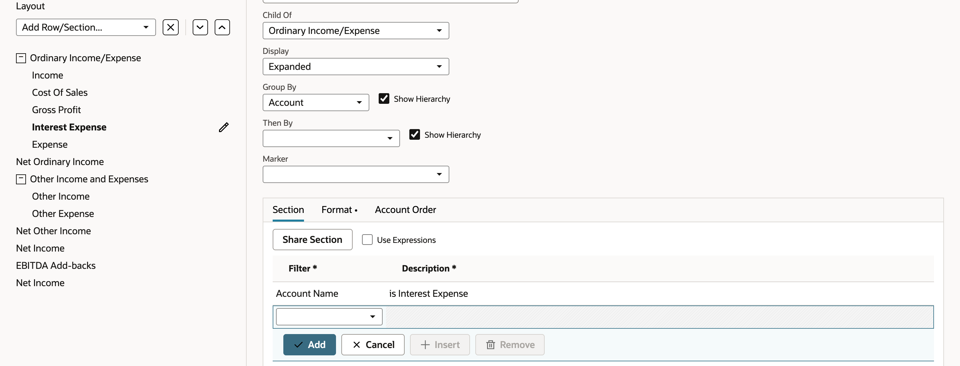Screen dimensions: 960x366
Task: Enable the Use Expressions checkbox
Action: click(367, 240)
